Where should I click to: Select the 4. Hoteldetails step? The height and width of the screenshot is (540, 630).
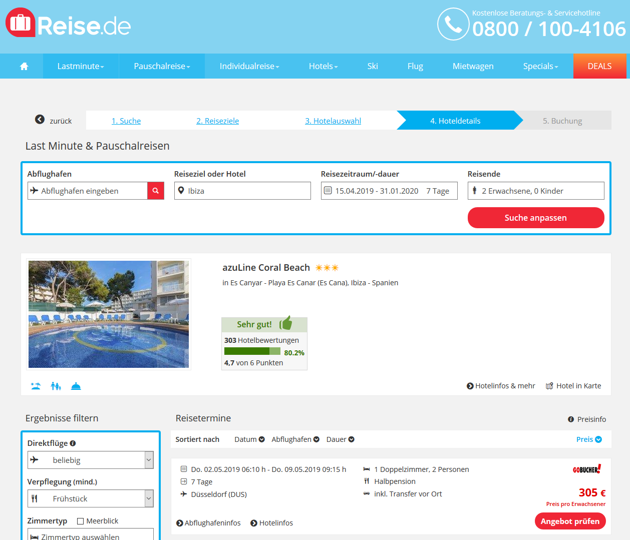click(455, 121)
